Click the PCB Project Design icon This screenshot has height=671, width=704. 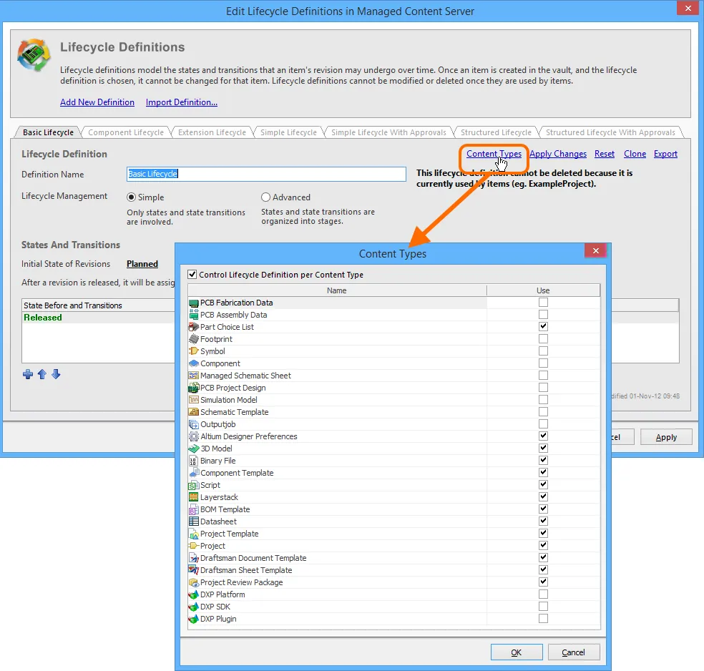point(193,388)
